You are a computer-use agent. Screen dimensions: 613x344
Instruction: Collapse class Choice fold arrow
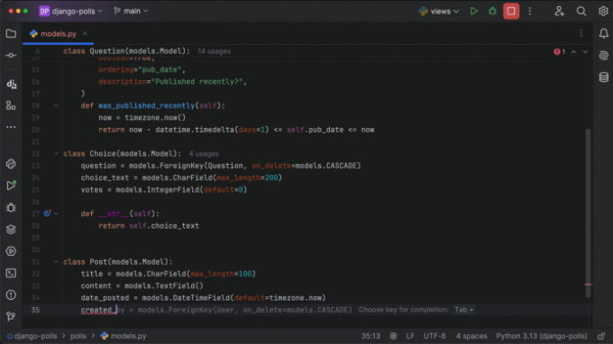(56, 154)
